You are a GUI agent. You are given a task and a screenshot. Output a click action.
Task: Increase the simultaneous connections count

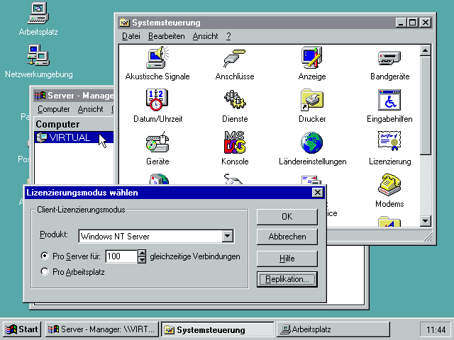tap(142, 253)
